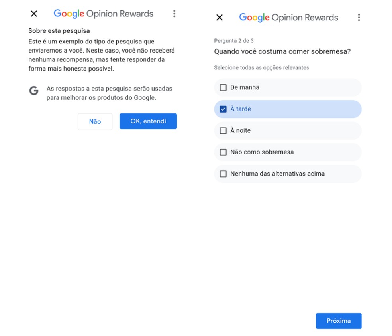Select the highlighted 'À tarde' option row

pos(288,109)
